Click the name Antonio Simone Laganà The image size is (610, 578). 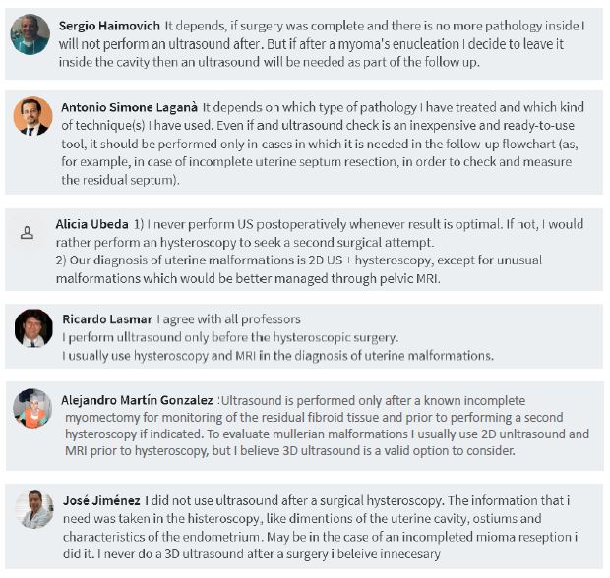pyautogui.click(x=130, y=106)
